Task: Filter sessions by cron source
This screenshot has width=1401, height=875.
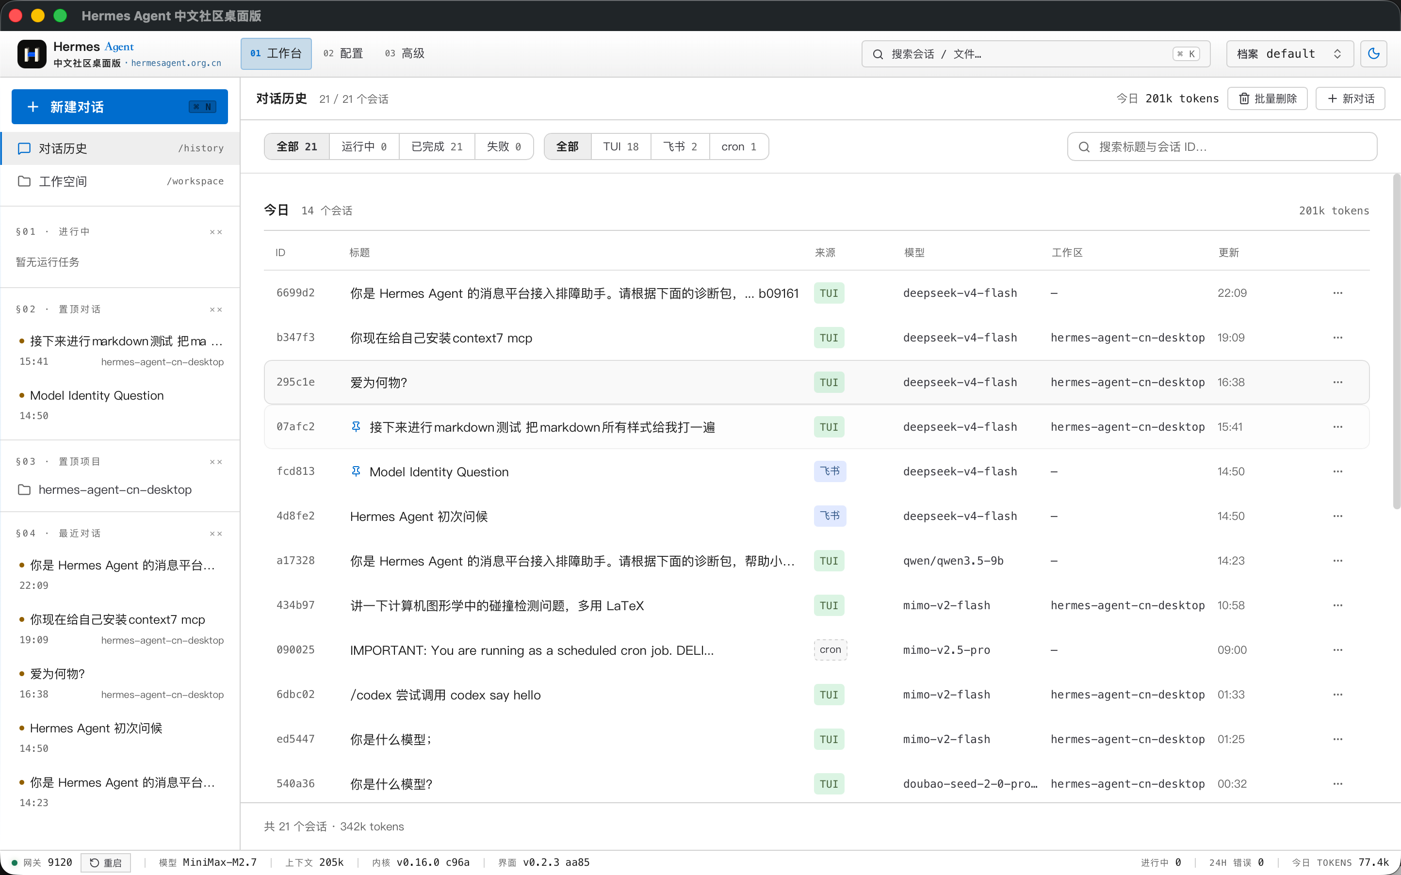Action: pyautogui.click(x=739, y=147)
